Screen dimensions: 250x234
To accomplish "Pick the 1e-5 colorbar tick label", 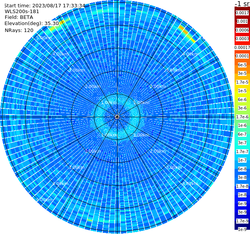I will (x=242, y=91).
